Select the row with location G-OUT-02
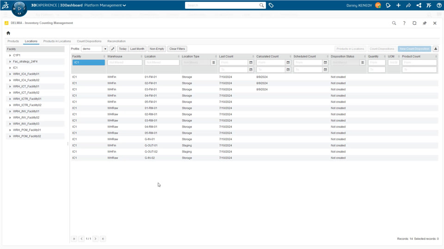The width and height of the screenshot is (444, 249). click(x=254, y=152)
